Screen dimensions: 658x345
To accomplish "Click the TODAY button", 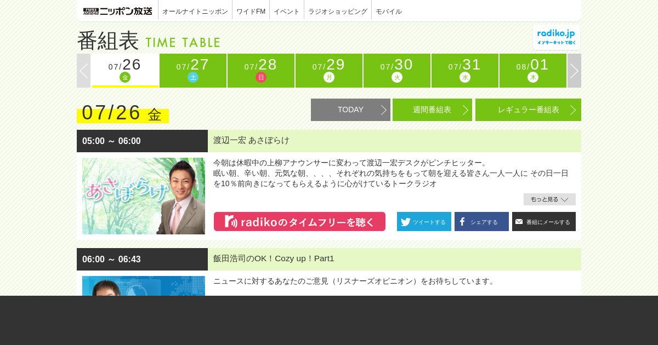I will click(x=350, y=110).
